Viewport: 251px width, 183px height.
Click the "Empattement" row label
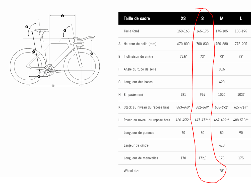133,94
